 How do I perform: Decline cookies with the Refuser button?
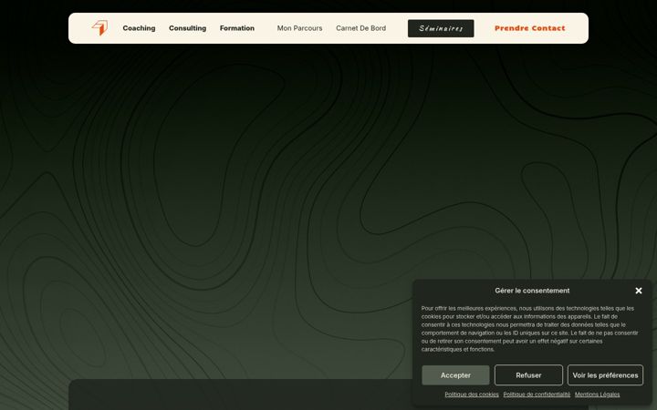[528, 375]
